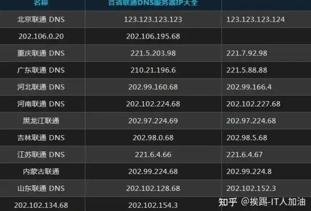Click the 重庆联通 DNS row label
The height and width of the screenshot is (211, 311).
tap(41, 53)
